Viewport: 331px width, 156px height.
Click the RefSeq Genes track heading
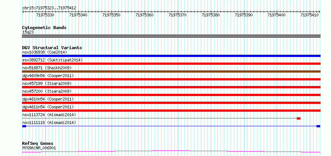click(38, 144)
